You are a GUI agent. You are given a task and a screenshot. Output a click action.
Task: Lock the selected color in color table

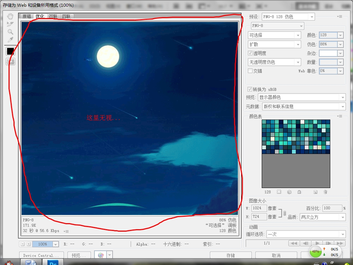[299, 192]
